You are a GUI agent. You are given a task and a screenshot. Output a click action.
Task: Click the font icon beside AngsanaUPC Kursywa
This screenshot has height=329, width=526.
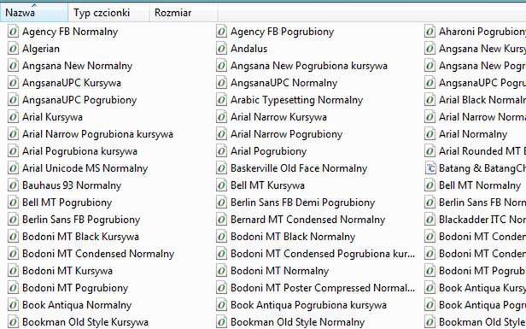coord(13,83)
